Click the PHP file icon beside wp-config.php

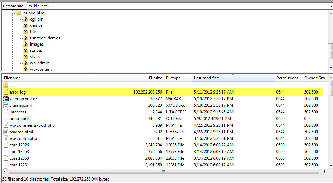click(x=6, y=138)
